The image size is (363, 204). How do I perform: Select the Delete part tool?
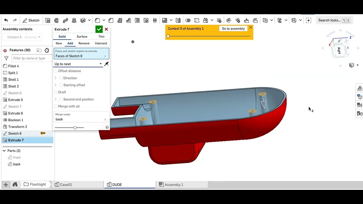click(x=219, y=20)
